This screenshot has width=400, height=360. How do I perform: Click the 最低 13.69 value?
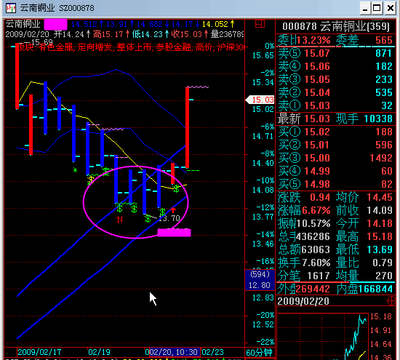click(380, 249)
